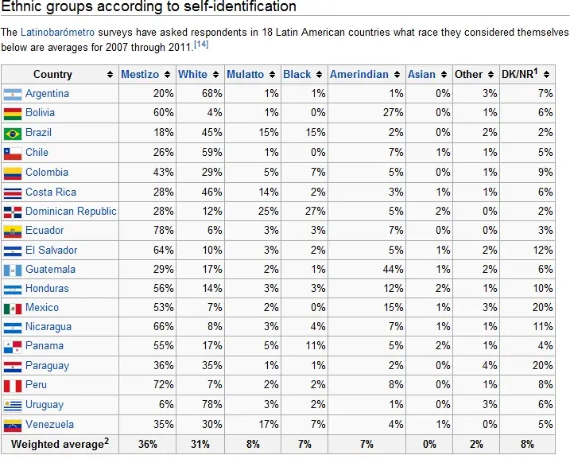Open the Dominican Republic country link
Viewport: 570px width, 459px height.
pos(71,211)
